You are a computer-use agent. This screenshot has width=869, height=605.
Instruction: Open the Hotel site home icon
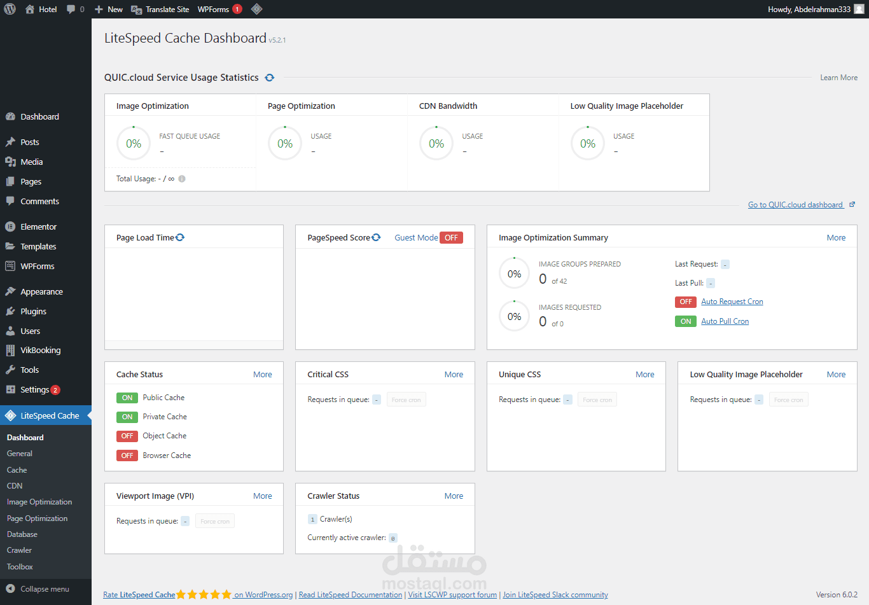pyautogui.click(x=30, y=9)
